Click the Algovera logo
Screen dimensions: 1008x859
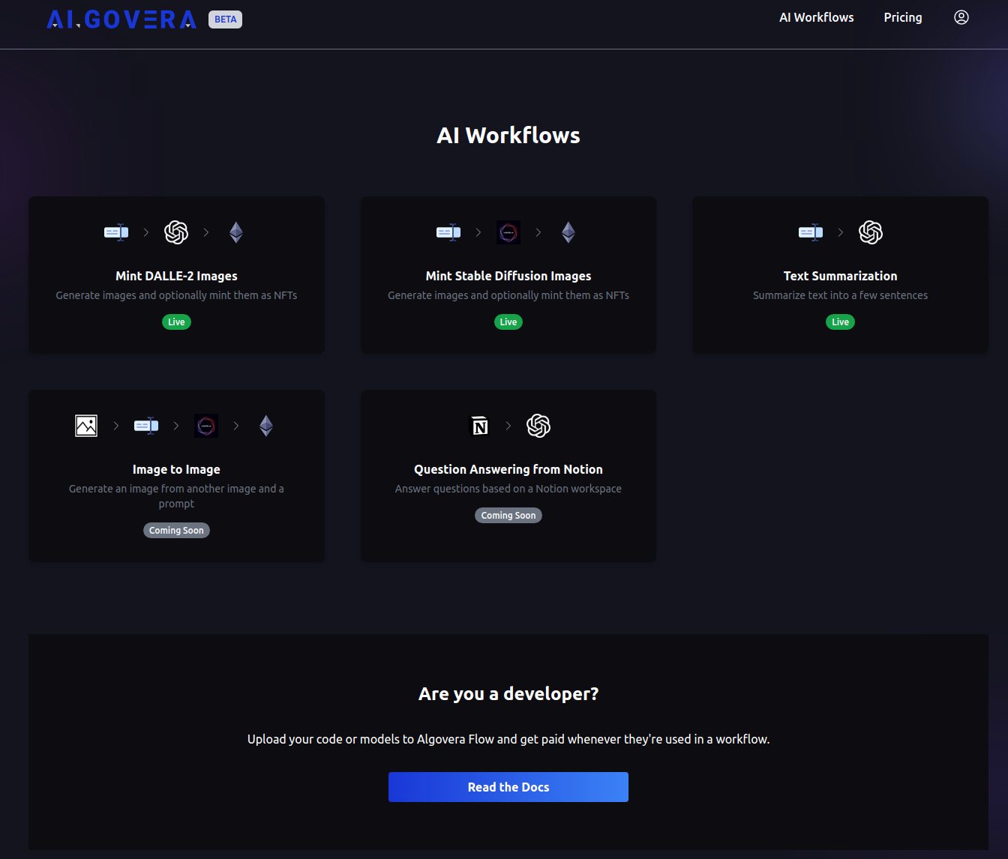click(x=121, y=19)
